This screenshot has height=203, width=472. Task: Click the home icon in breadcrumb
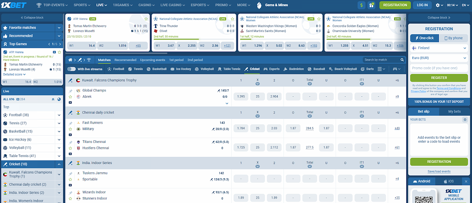tap(70, 60)
